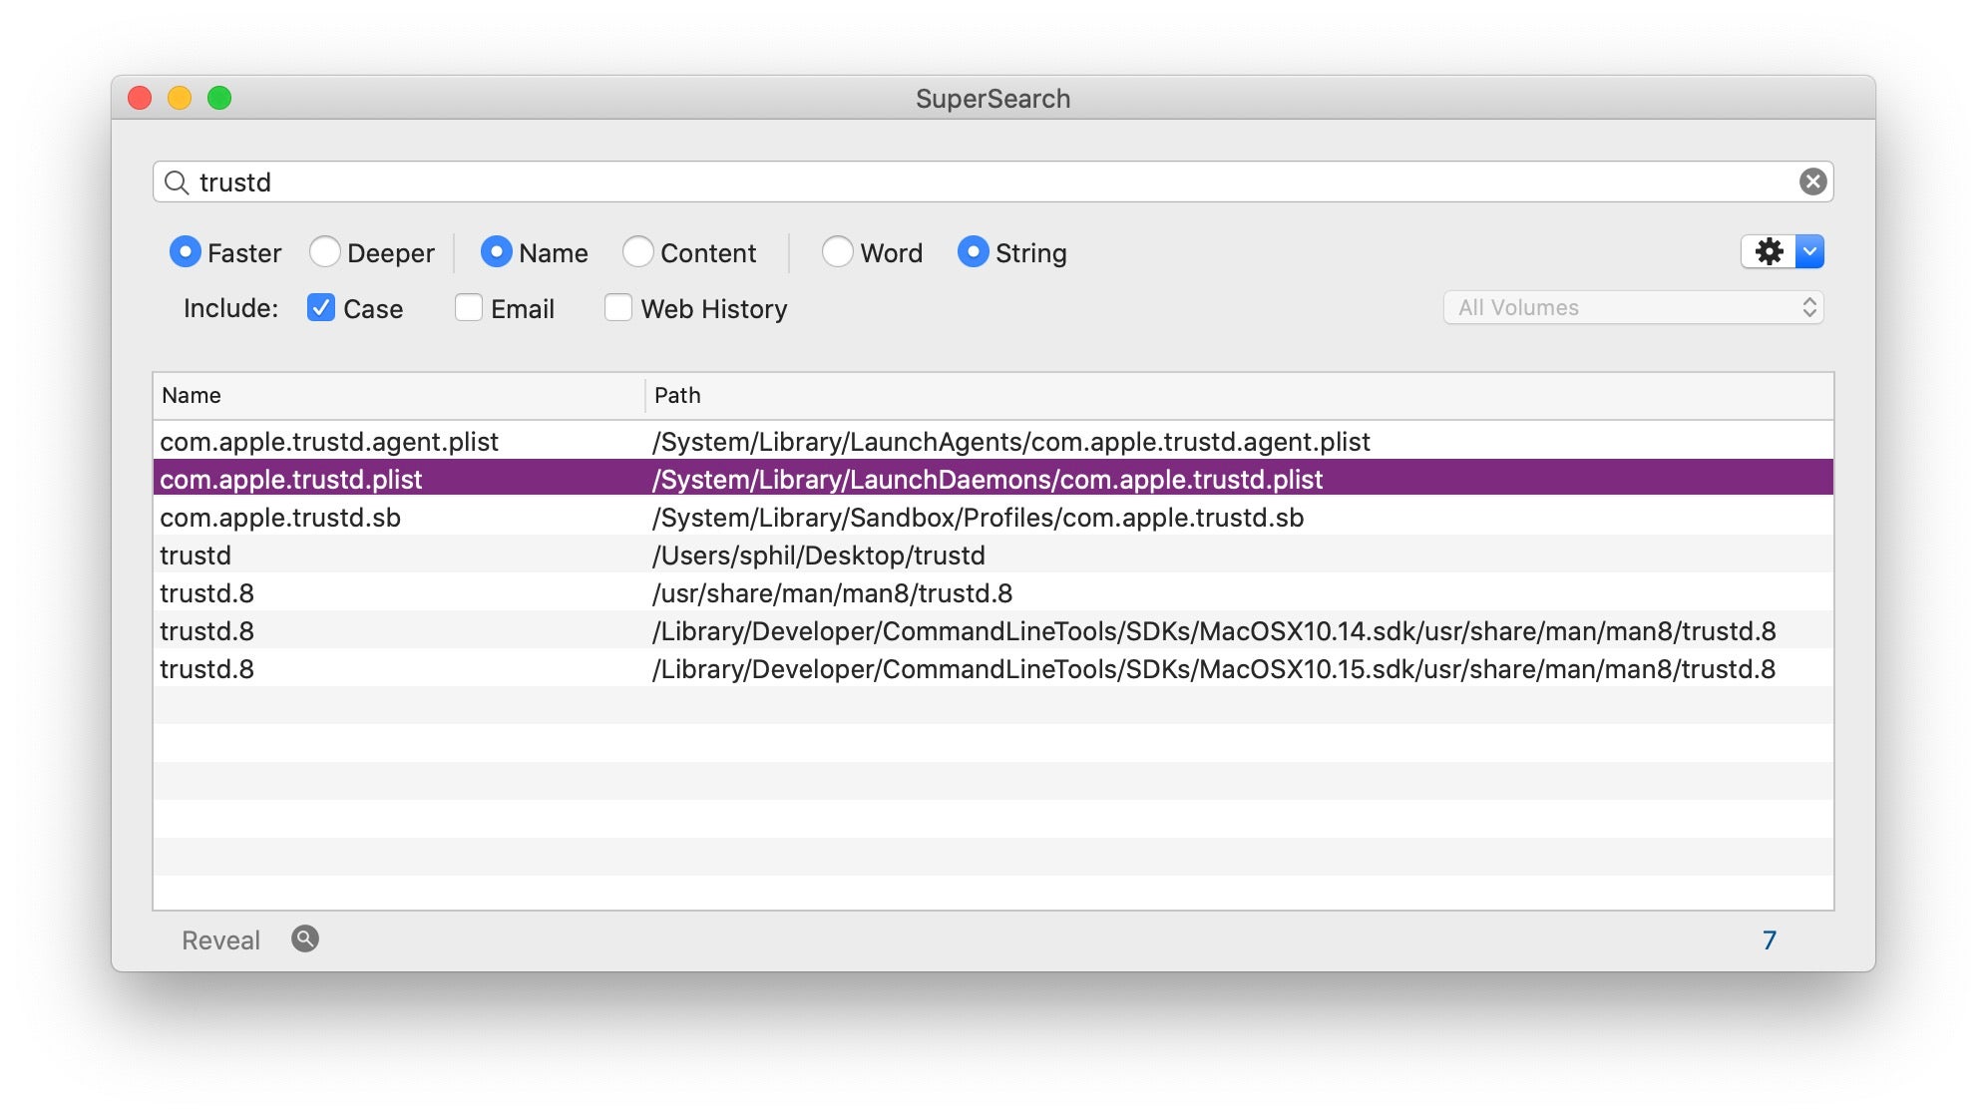Image resolution: width=1987 pixels, height=1119 pixels.
Task: Click the gear settings icon
Action: click(1769, 252)
